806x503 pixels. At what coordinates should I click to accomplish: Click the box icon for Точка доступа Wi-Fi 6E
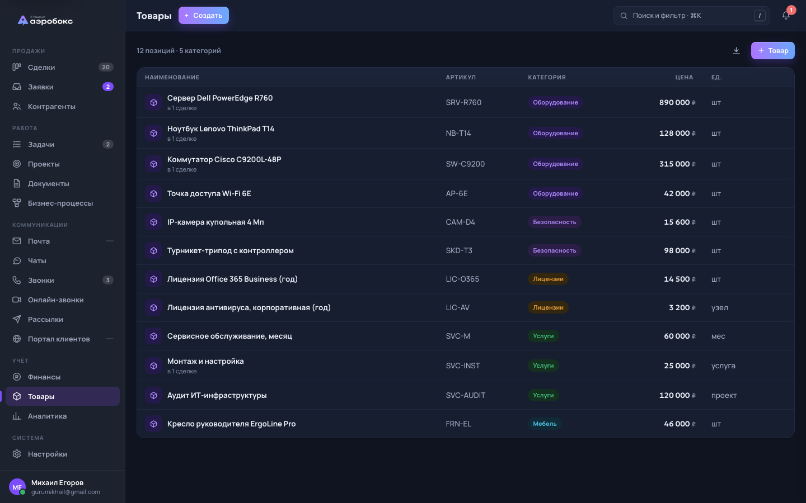(153, 193)
